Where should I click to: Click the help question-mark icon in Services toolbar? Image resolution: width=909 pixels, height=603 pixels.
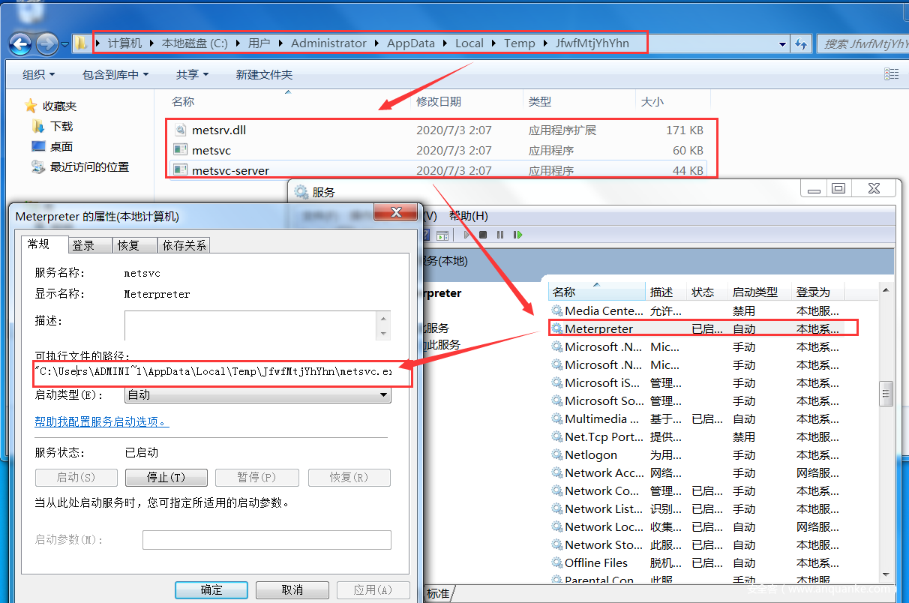pos(427,235)
